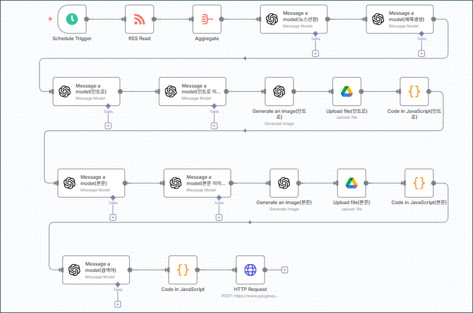Click the Upload file(인트로) label
This screenshot has height=313, width=473.
click(347, 111)
